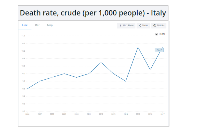The height and width of the screenshot is (131, 199).
Task: Uncheck the LABEL checkbox
Action: [157, 34]
